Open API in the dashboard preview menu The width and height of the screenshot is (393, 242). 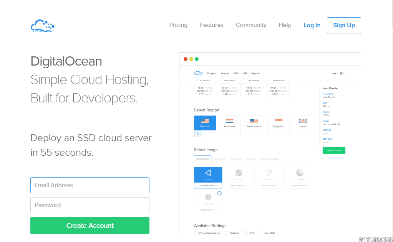[245, 73]
